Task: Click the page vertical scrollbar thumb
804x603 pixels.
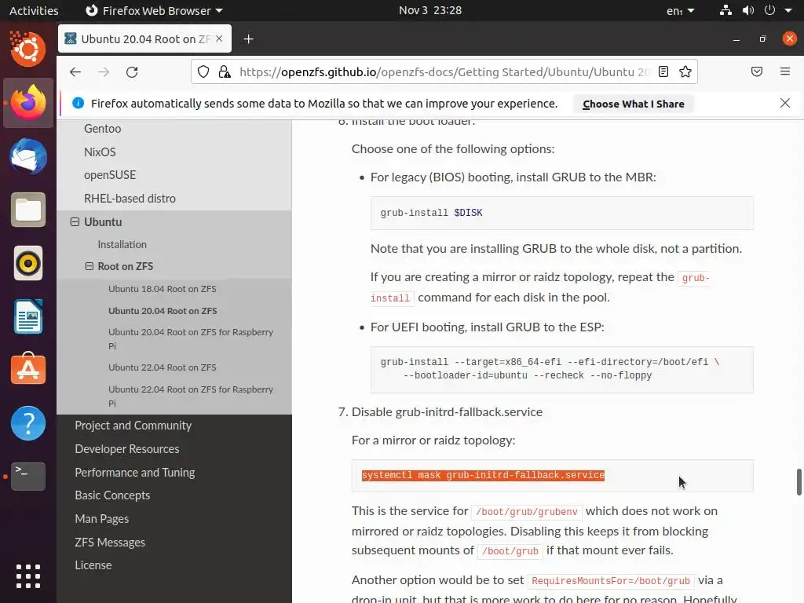Action: point(799,482)
